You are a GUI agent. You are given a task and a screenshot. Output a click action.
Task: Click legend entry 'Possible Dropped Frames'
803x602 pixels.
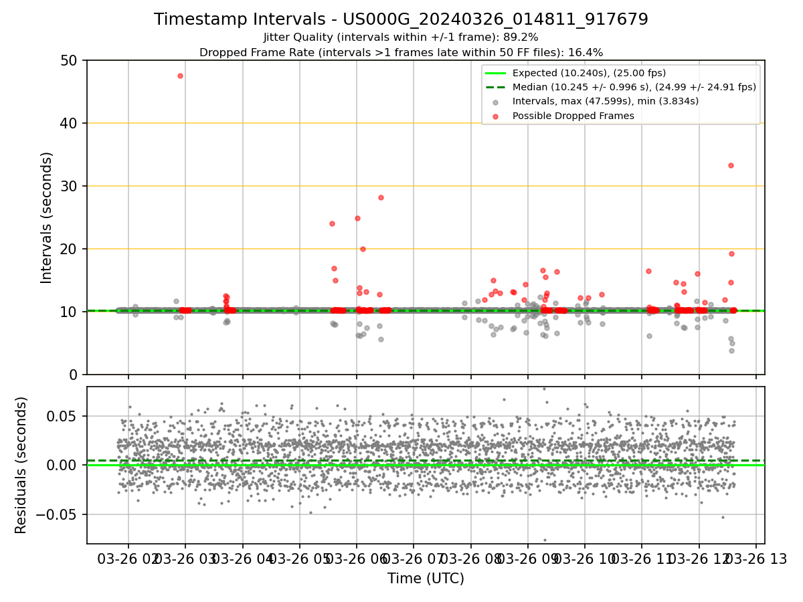click(573, 116)
